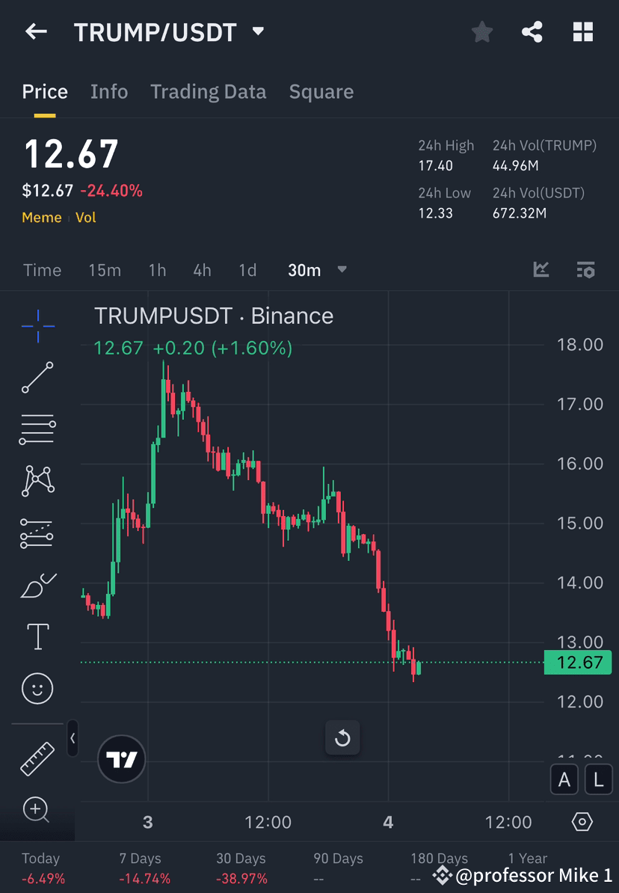Viewport: 619px width, 893px height.
Task: Tap the chart reload button
Action: [x=343, y=738]
